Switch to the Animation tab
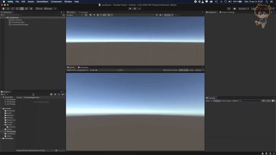 [x=83, y=68]
